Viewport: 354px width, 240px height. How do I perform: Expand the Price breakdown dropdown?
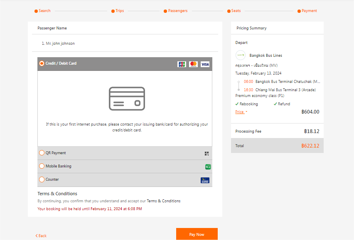coord(241,112)
